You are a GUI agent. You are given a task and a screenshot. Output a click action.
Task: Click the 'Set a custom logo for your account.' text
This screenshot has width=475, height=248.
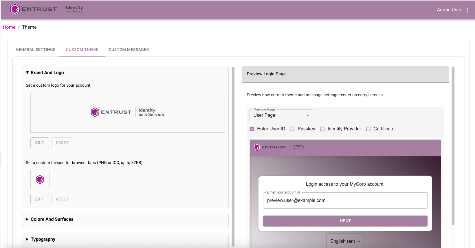(x=58, y=85)
